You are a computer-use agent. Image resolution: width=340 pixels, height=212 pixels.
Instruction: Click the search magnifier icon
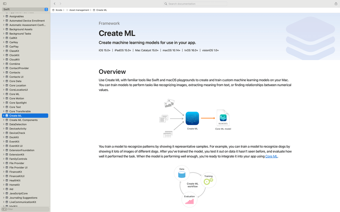coord(166,4)
